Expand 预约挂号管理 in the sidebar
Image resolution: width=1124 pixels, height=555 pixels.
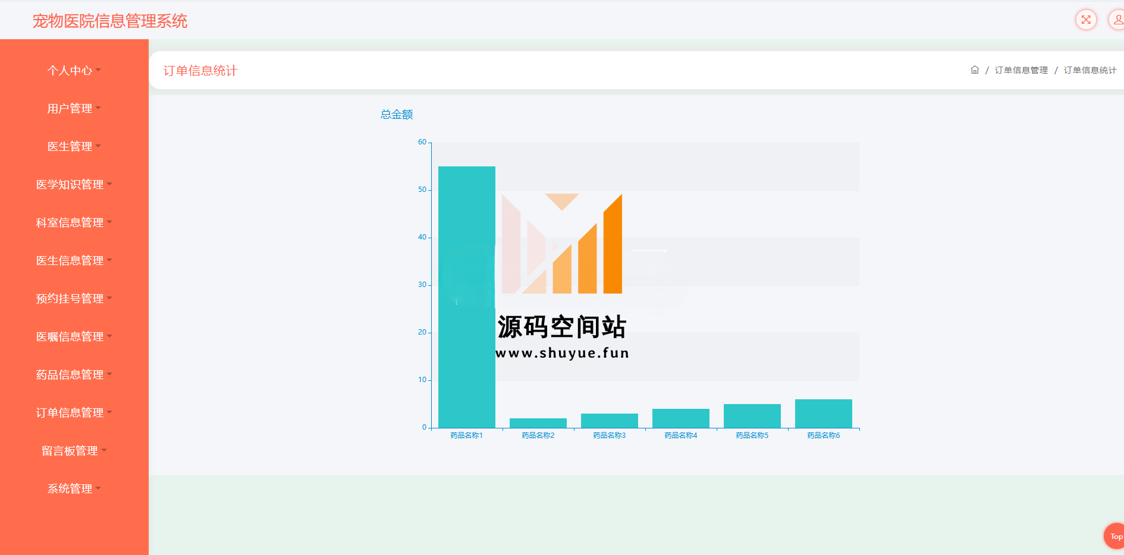click(x=74, y=298)
